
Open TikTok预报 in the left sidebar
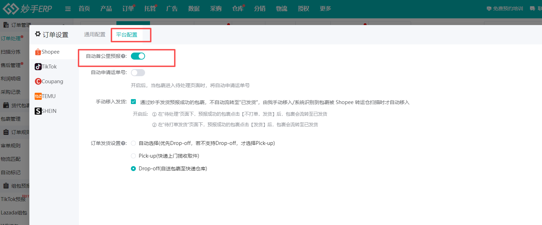(x=13, y=199)
